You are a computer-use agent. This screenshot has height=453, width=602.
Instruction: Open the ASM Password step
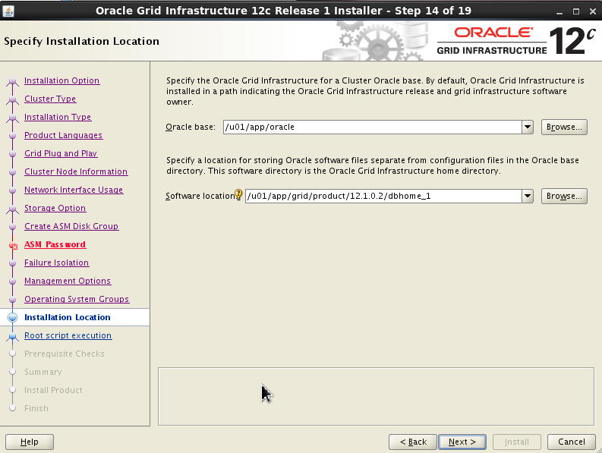[55, 244]
